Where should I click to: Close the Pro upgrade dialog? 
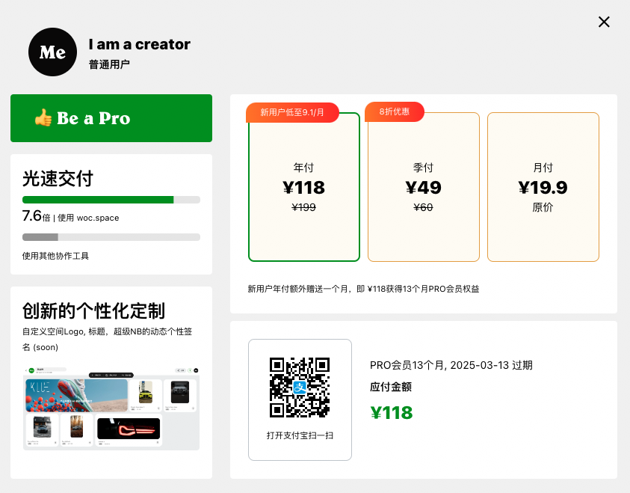point(604,22)
